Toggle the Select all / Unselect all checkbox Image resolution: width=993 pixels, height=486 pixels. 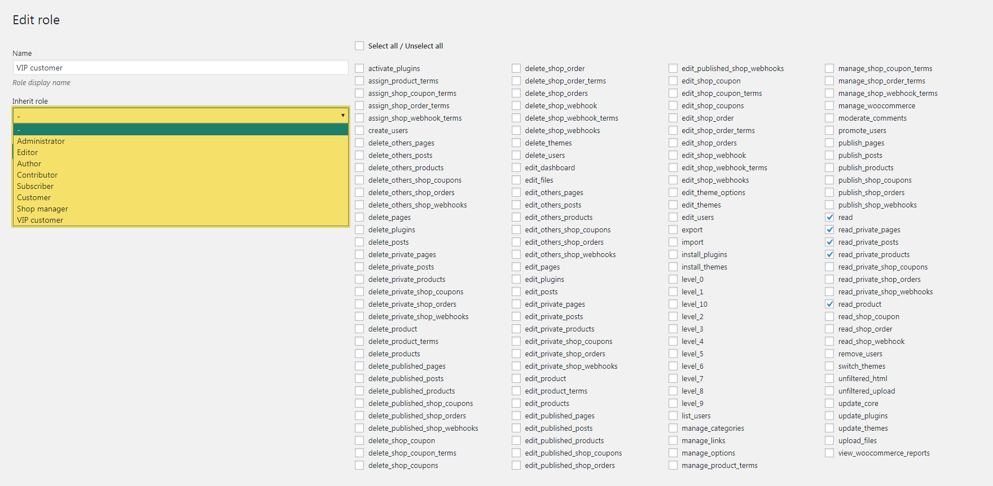pyautogui.click(x=359, y=46)
